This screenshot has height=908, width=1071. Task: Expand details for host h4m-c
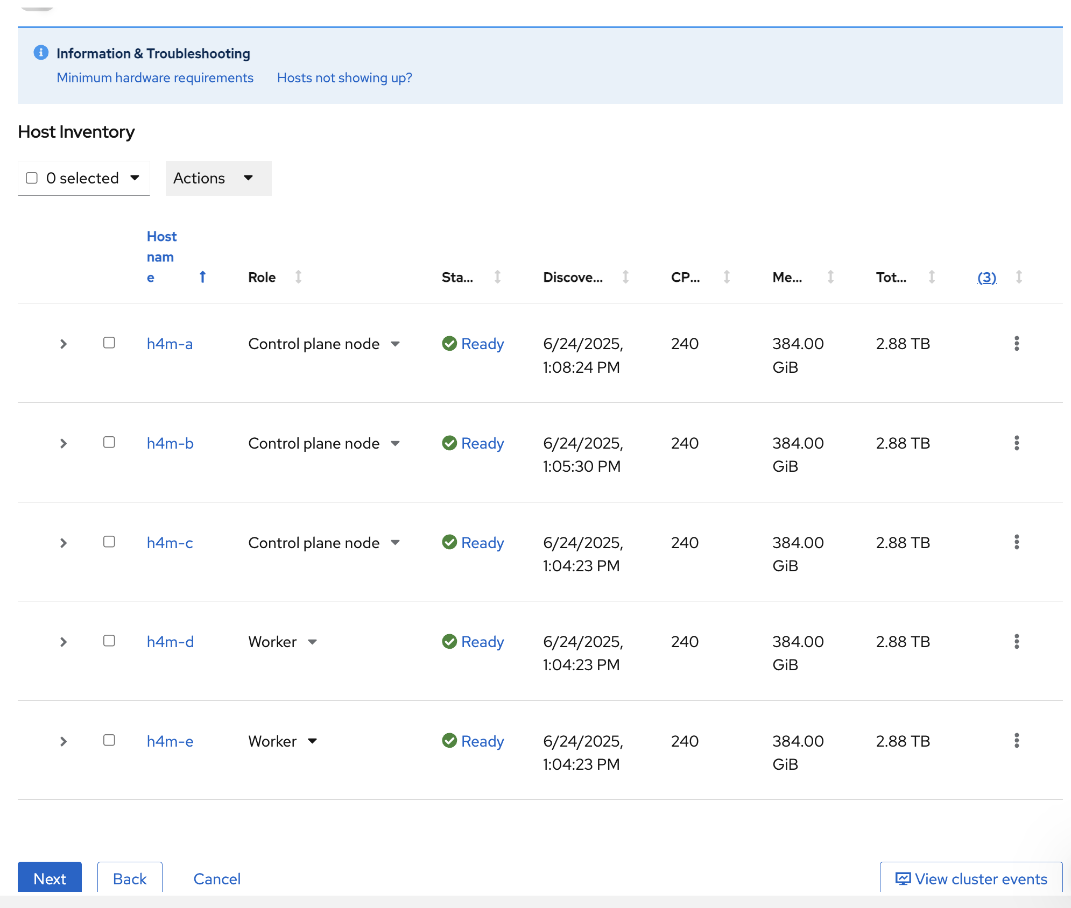[x=63, y=543]
